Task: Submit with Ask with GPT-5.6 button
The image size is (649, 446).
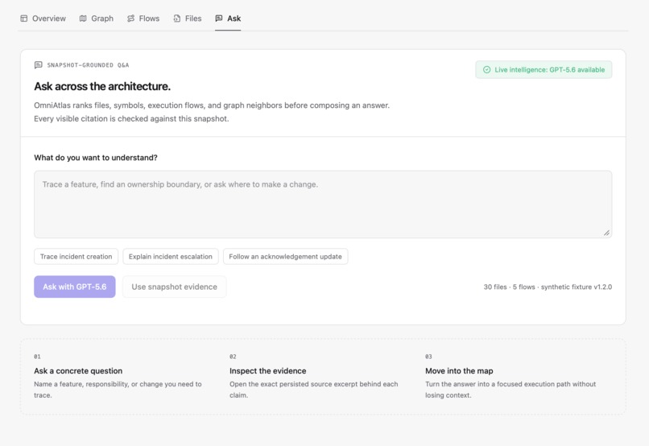Action: point(75,287)
